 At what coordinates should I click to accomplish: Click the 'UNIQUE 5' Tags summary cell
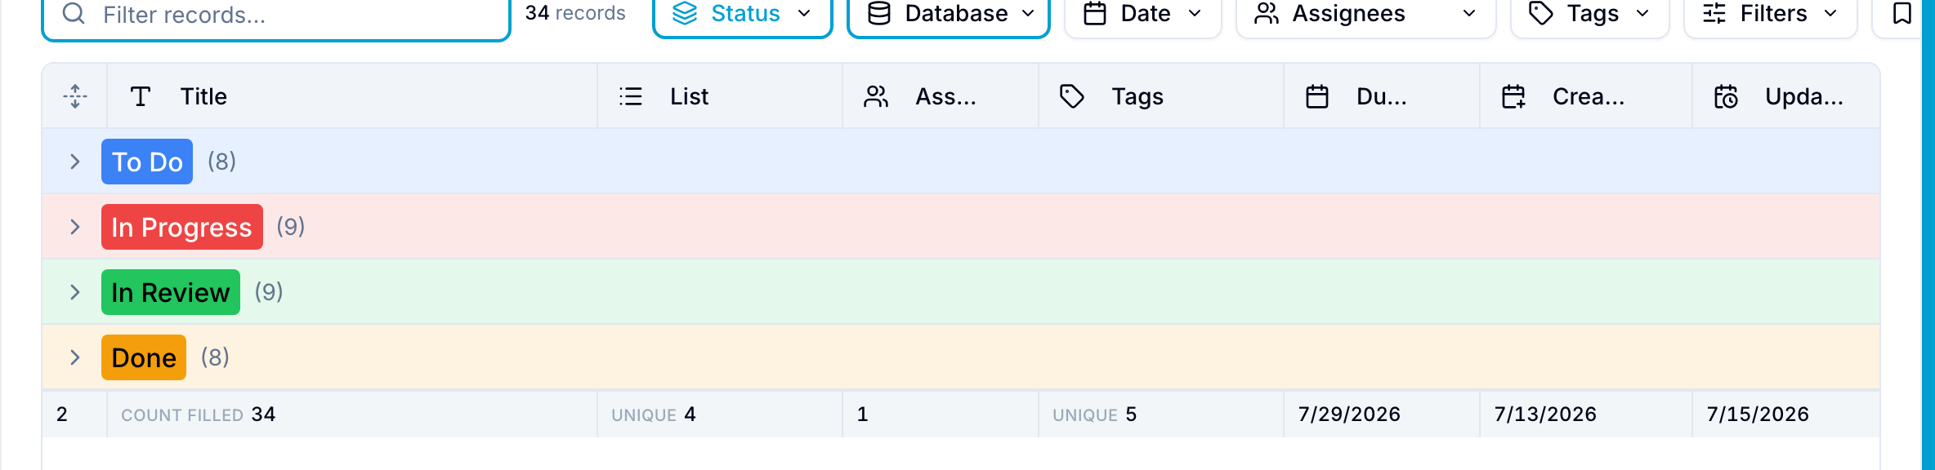[x=1161, y=415]
